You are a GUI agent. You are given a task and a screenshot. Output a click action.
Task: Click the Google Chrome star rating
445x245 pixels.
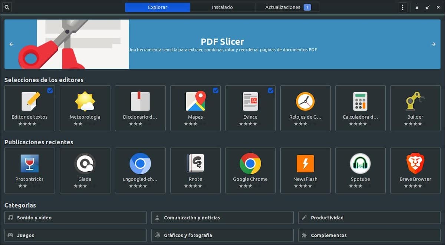coord(250,186)
